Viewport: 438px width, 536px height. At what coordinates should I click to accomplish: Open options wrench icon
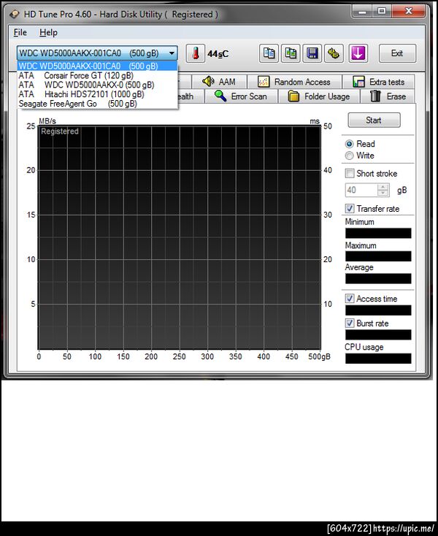(x=334, y=53)
